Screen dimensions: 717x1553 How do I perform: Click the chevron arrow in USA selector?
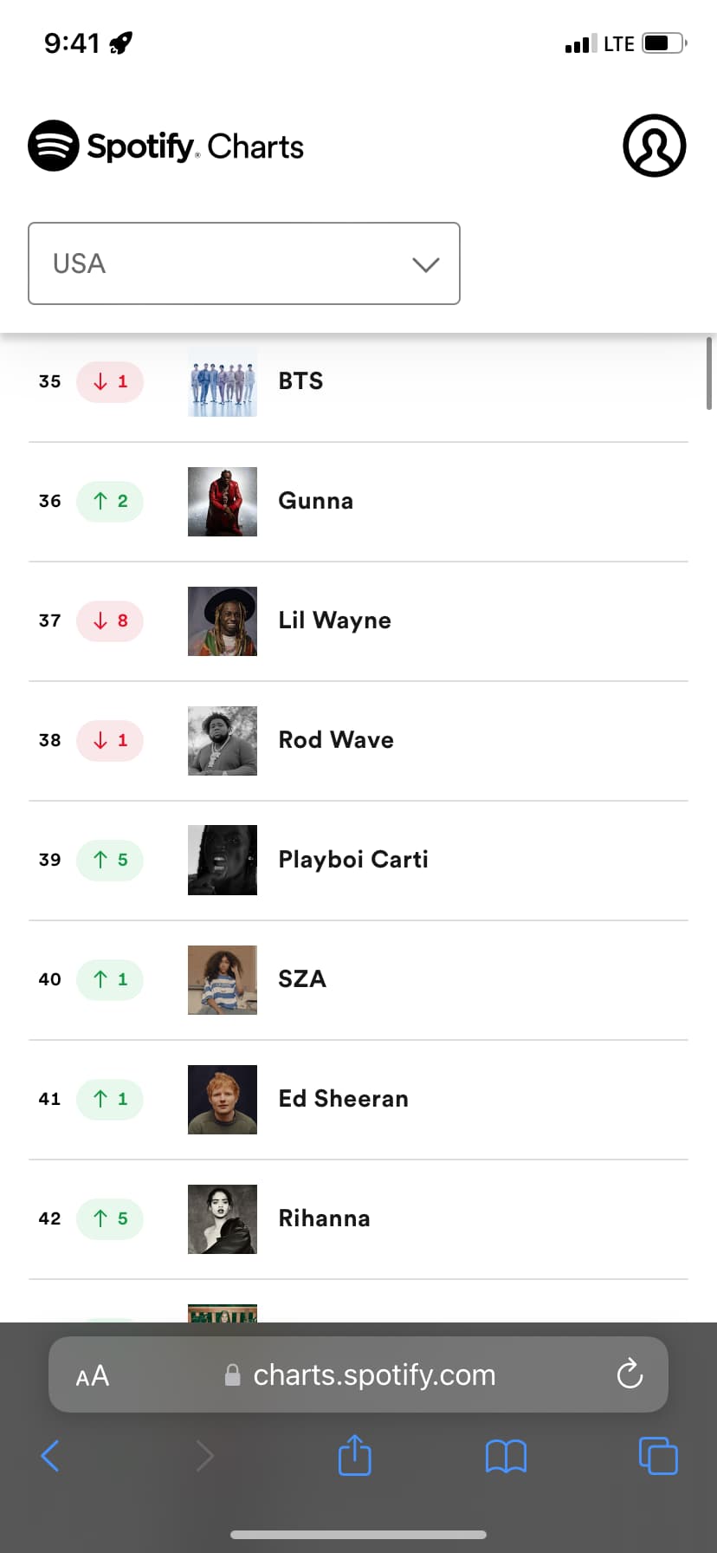[x=426, y=264]
